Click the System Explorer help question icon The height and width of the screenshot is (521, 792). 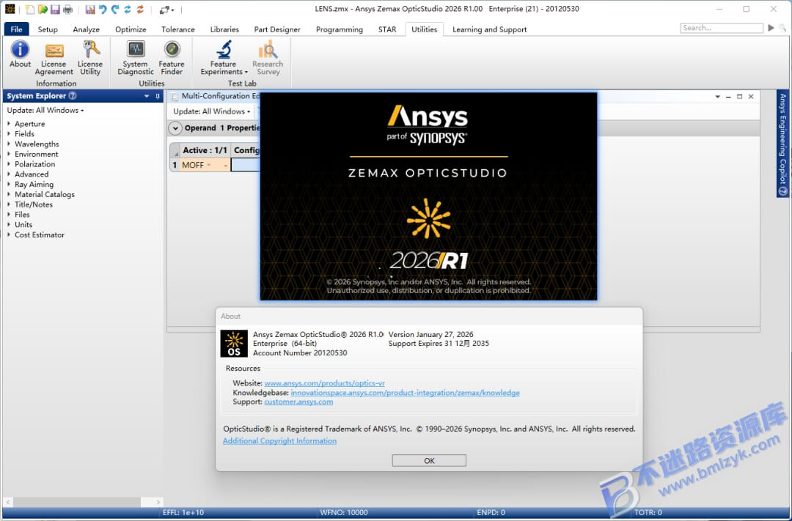point(72,96)
